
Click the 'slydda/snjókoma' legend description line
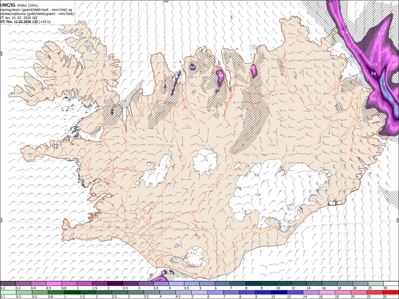coord(37,14)
